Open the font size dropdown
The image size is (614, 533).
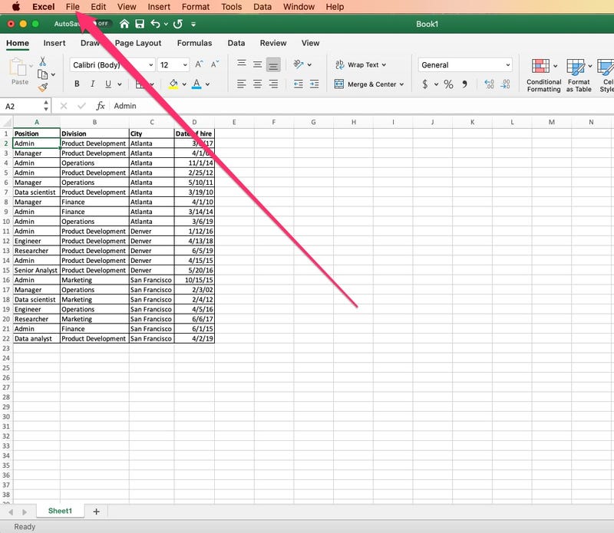pyautogui.click(x=186, y=65)
